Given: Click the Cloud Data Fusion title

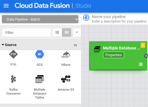Looking at the screenshot, I should tap(42, 6).
